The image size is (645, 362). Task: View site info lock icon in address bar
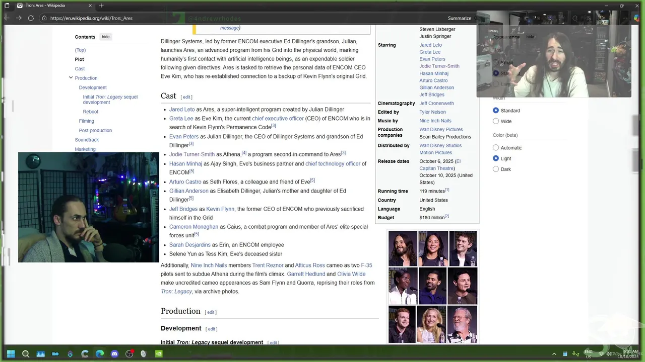coord(44,18)
